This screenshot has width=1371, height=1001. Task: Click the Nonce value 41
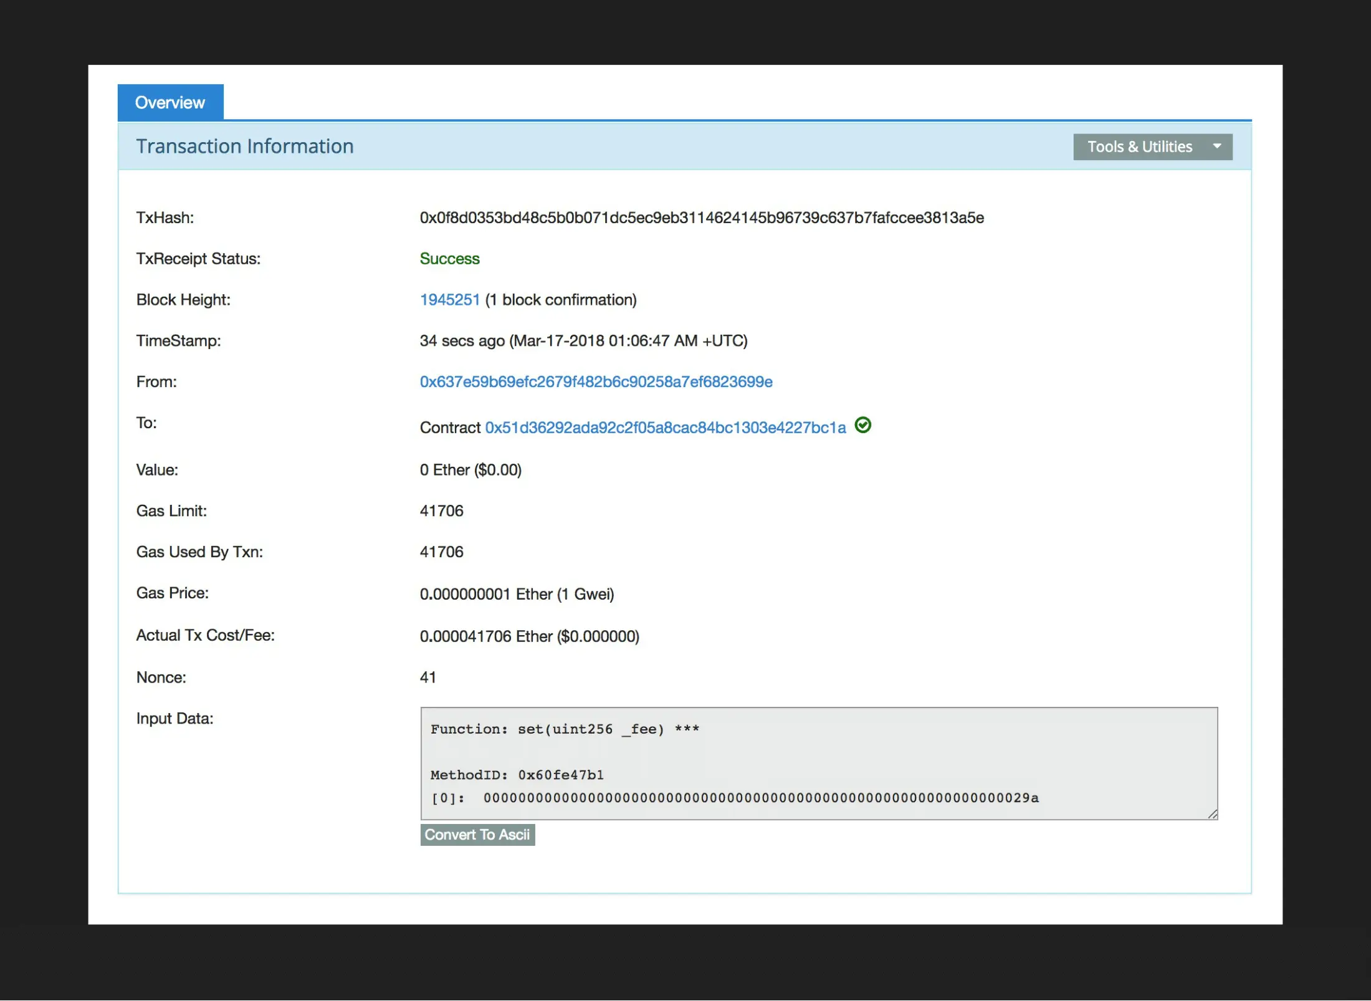(x=428, y=678)
